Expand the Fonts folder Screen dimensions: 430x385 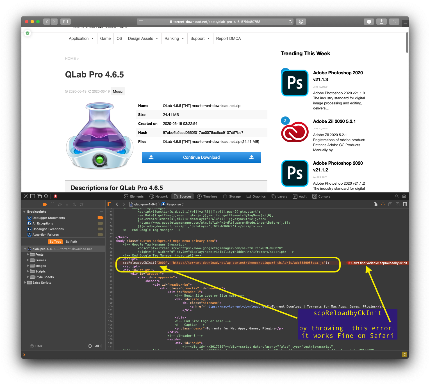pos(28,255)
